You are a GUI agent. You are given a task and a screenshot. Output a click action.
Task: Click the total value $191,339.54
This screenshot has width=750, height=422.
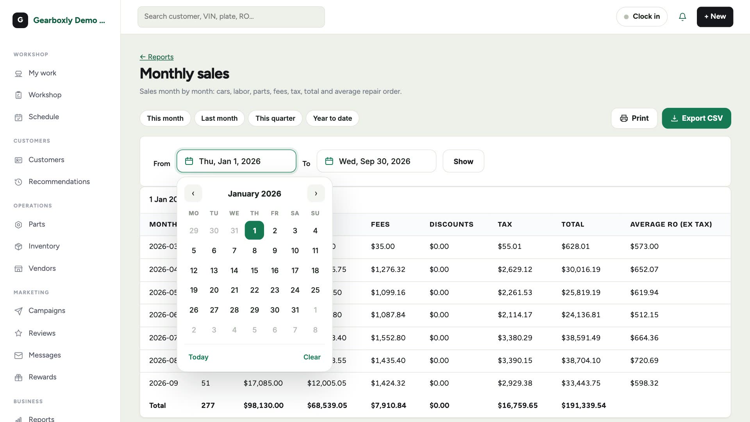click(x=584, y=406)
